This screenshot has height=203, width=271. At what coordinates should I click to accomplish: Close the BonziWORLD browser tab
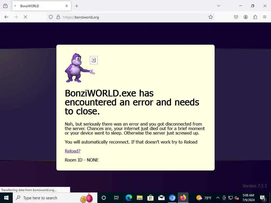click(x=66, y=6)
